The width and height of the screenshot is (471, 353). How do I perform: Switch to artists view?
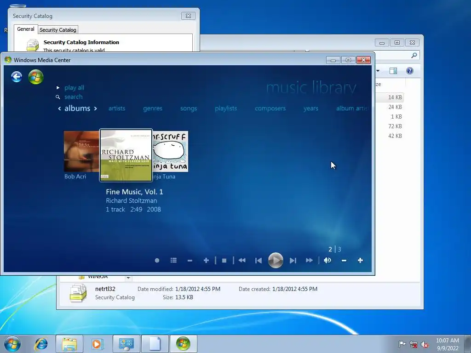[x=117, y=108]
